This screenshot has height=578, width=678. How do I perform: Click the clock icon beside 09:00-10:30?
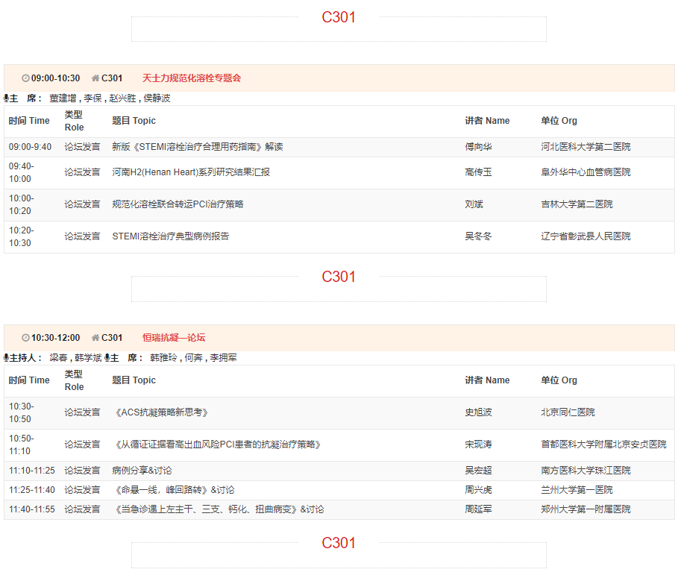25,78
